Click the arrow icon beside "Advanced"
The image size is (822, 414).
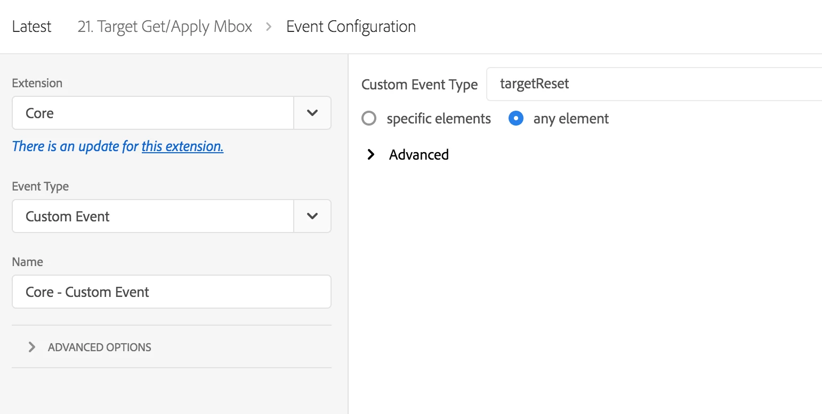[x=371, y=155]
